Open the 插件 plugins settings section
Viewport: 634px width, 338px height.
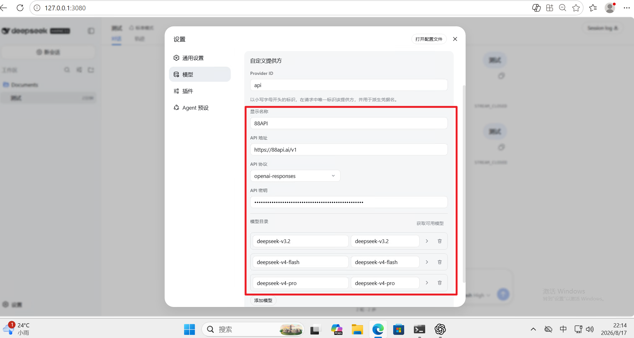(200, 91)
